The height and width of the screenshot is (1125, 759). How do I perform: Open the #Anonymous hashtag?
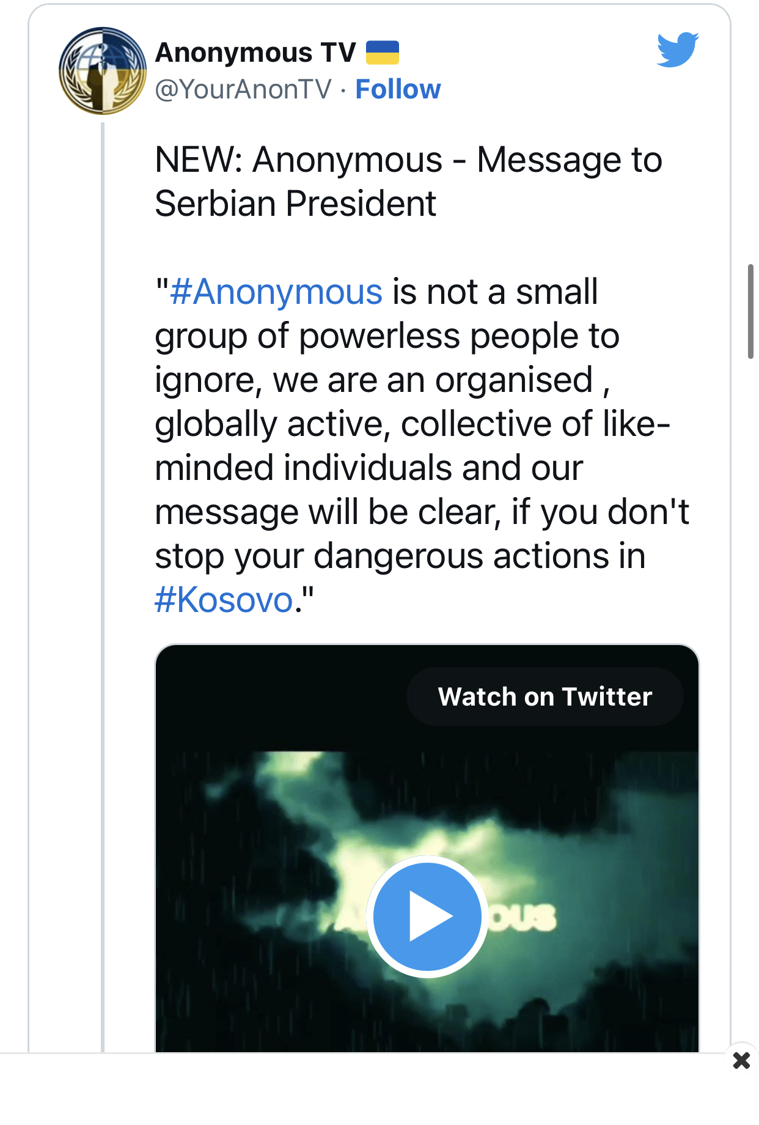(x=276, y=292)
